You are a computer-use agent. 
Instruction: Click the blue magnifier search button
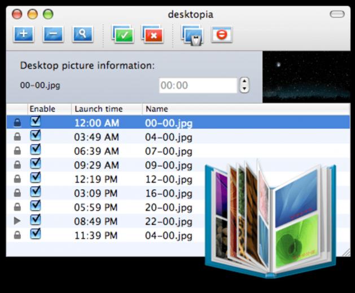[x=82, y=34]
